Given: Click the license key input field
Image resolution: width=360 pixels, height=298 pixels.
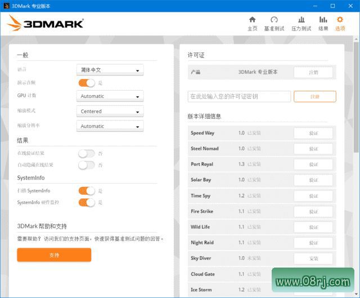Looking at the screenshot, I should pos(239,96).
